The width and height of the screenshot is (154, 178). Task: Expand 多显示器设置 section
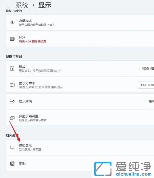[x=80, y=118]
